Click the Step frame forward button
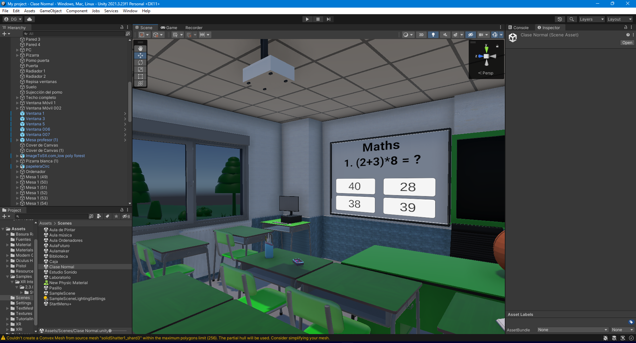The height and width of the screenshot is (343, 636). [x=328, y=19]
